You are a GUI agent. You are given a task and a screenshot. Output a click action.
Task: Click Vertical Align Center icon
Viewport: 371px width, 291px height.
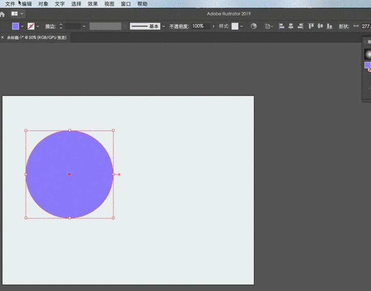[320, 26]
